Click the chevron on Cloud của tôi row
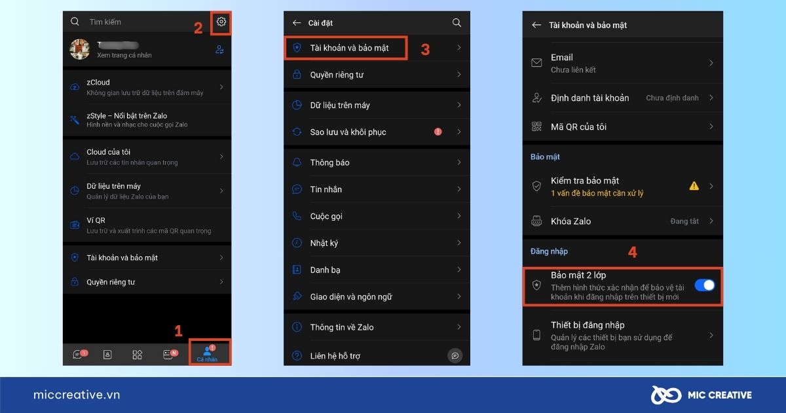Viewport: 786px width, 413px height. 221,157
